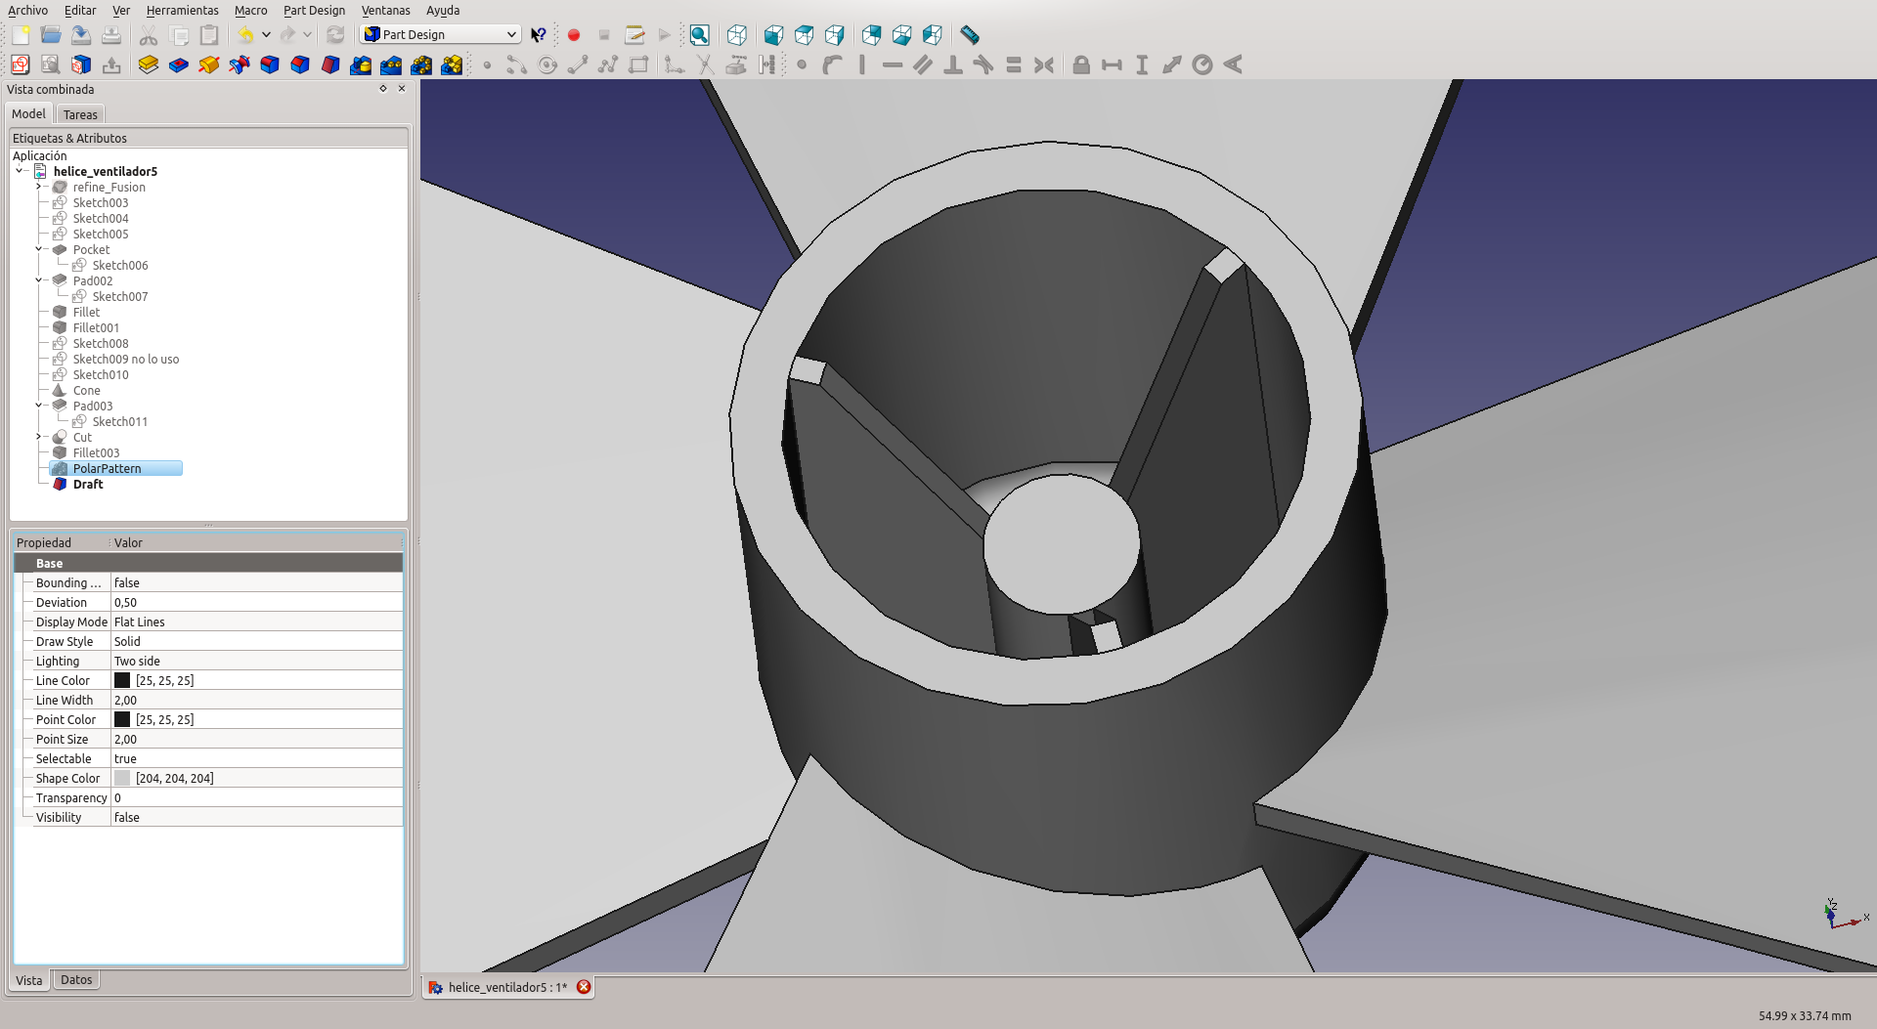1877x1029 pixels.
Task: Click the Line Color swatch
Action: [122, 680]
